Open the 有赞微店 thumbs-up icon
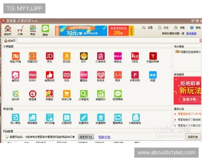The image size is (202, 161). (x=49, y=75)
